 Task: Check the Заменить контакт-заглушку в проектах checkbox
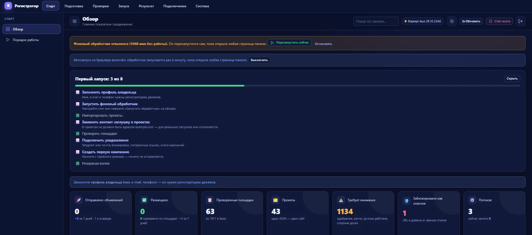pyautogui.click(x=78, y=122)
